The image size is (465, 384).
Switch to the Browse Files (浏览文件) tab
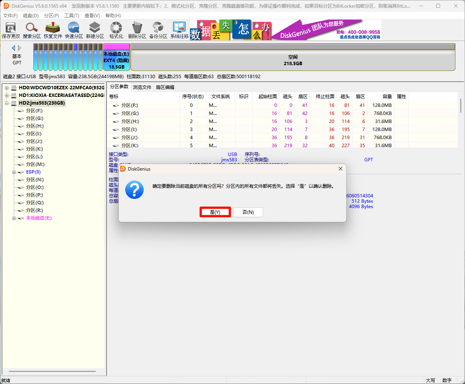[142, 87]
